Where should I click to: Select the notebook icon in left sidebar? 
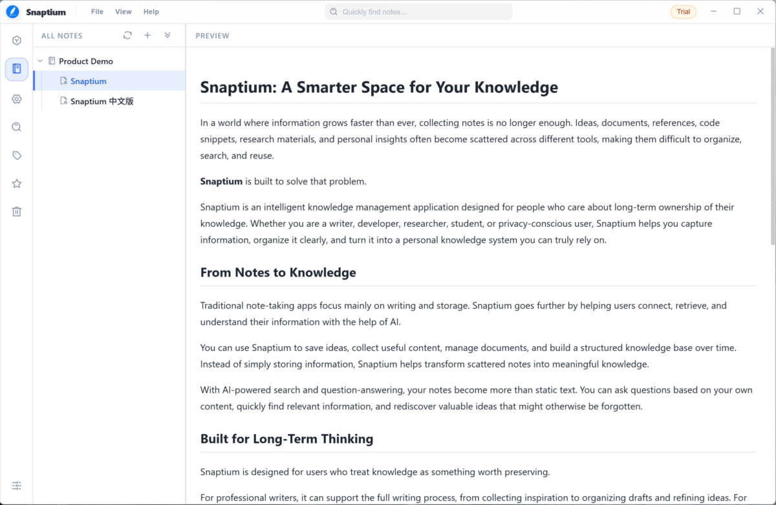point(17,68)
